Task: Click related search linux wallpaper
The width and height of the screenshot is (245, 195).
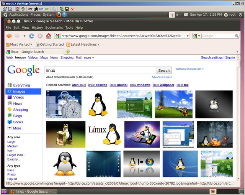Action: click(x=163, y=85)
